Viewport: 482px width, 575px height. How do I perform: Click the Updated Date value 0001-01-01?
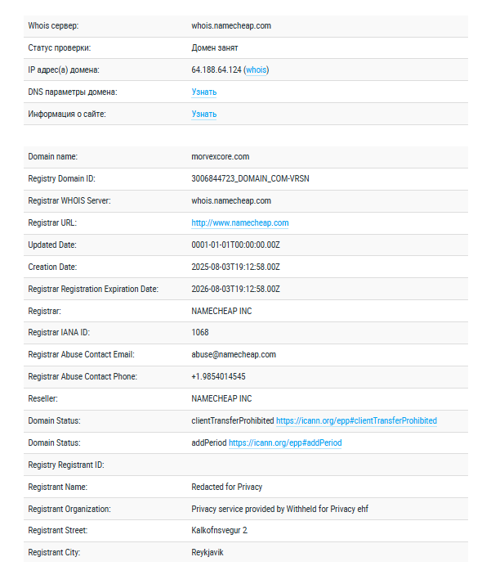(235, 245)
